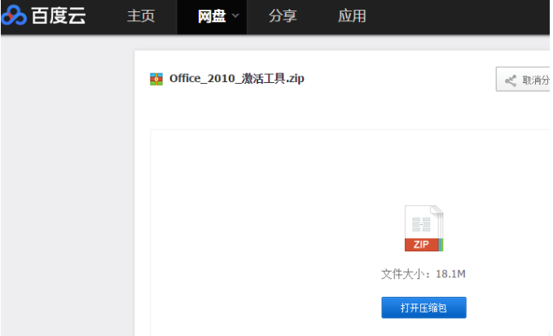The width and height of the screenshot is (553, 336).
Task: Click the large ZIP file icon
Action: coord(424,229)
